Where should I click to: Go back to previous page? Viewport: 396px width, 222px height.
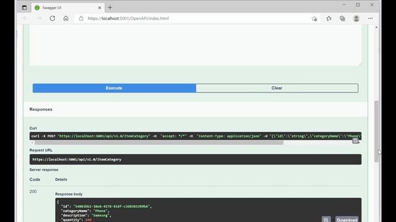click(x=25, y=18)
